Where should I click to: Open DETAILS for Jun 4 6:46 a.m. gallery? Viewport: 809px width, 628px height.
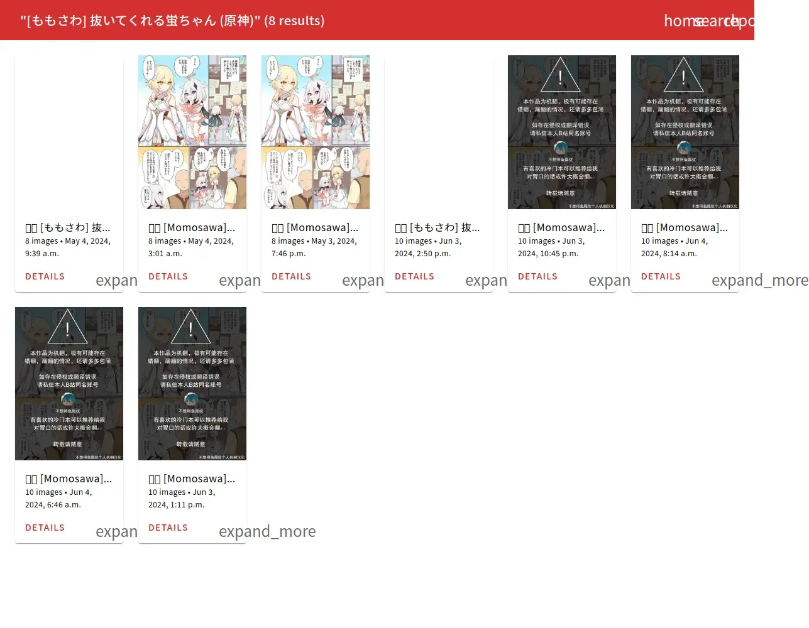pos(45,528)
